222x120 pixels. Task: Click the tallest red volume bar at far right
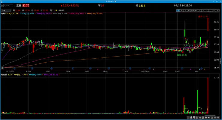pos(208,95)
